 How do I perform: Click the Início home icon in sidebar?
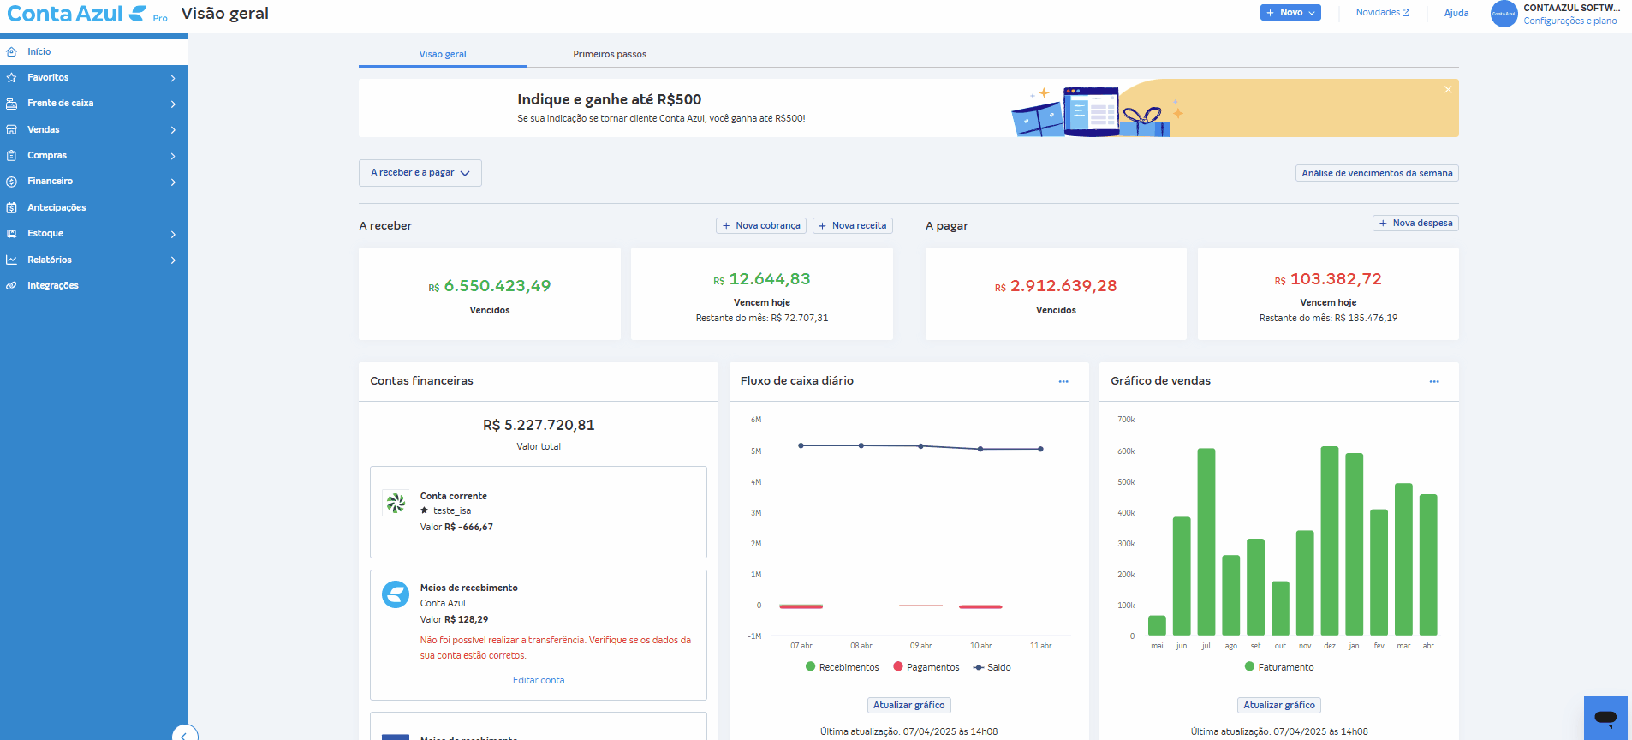pos(12,52)
